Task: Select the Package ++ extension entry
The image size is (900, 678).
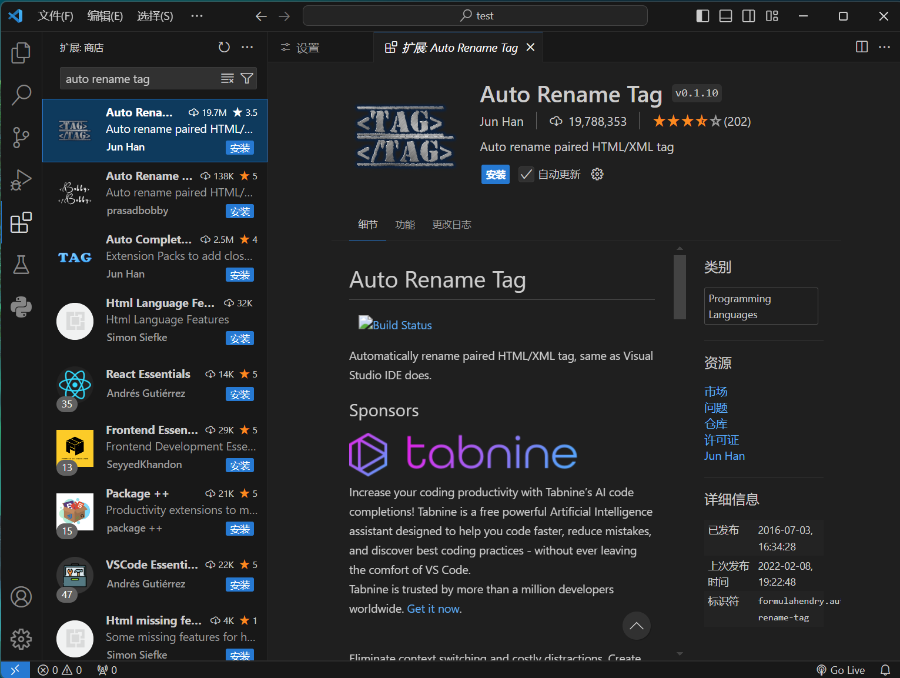Action: pos(155,512)
